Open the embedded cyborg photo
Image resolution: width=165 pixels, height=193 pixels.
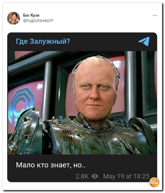[x=82, y=103]
